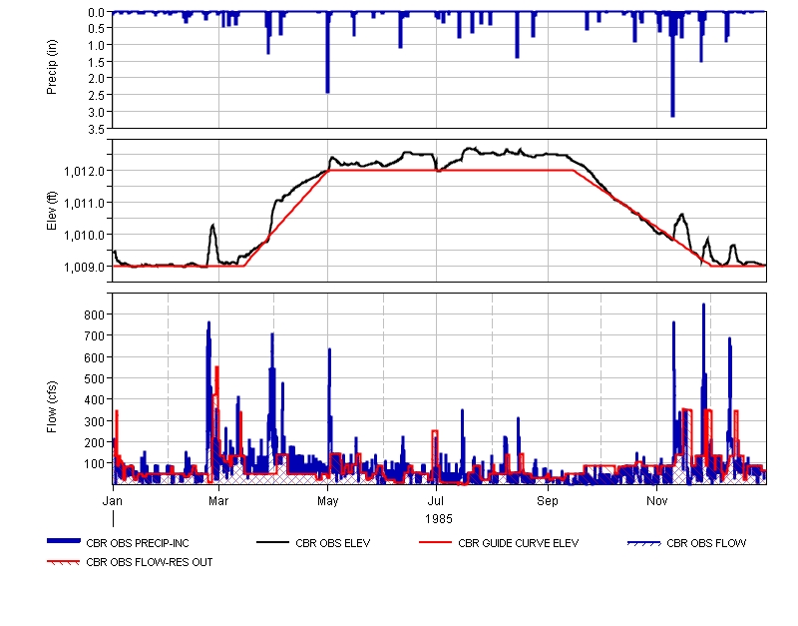Screen dimensions: 798x626
Task: Click the 'May' time axis label
Action: [328, 501]
